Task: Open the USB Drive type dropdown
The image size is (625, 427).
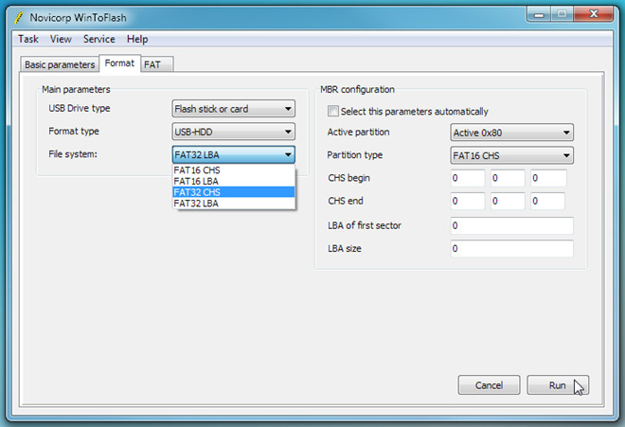Action: [x=234, y=109]
